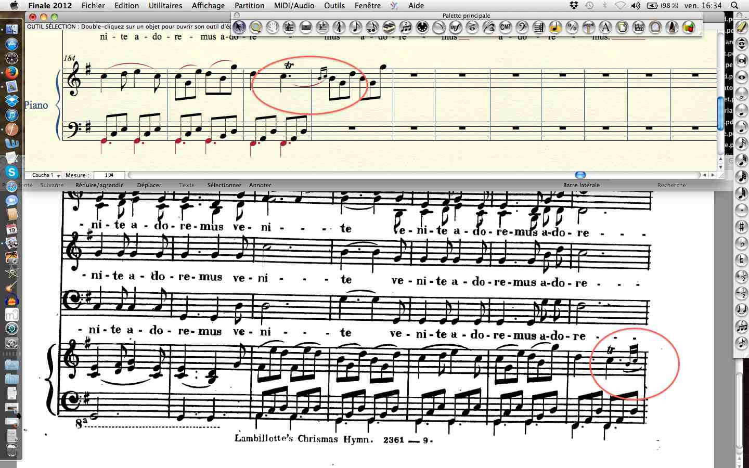Toggle the natural accidental in side palette

coord(742,260)
